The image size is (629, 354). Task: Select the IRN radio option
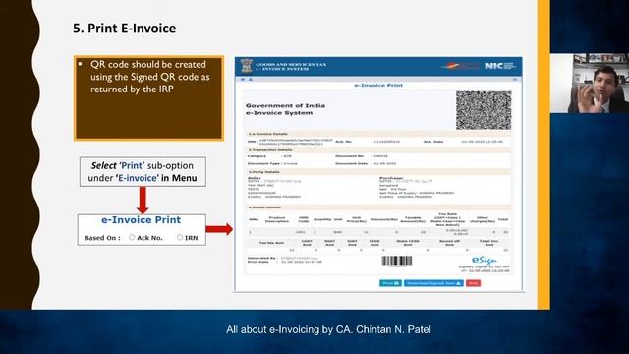tap(180, 238)
